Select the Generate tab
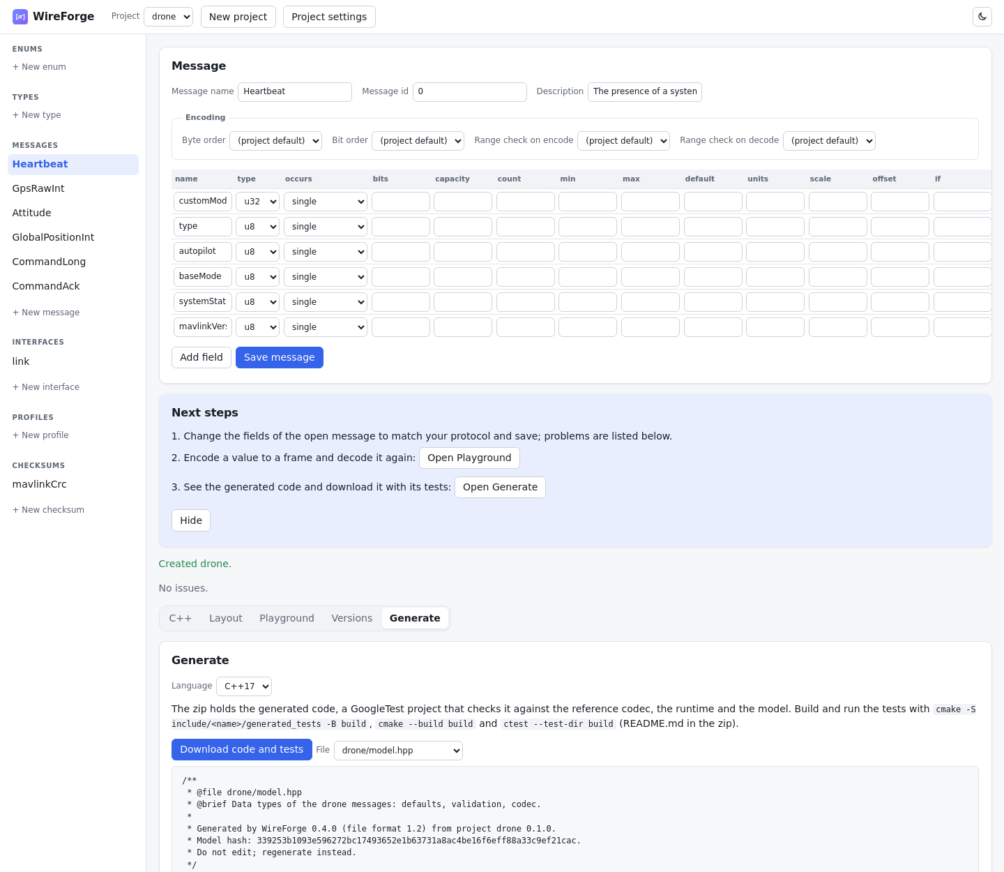1004x872 pixels. pyautogui.click(x=415, y=618)
